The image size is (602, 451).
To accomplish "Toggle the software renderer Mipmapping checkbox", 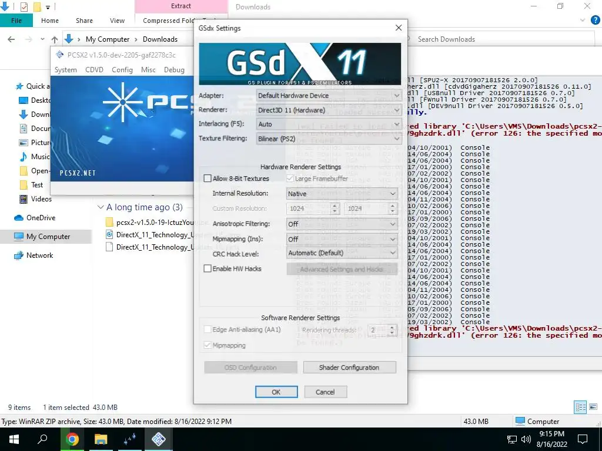I will [208, 345].
